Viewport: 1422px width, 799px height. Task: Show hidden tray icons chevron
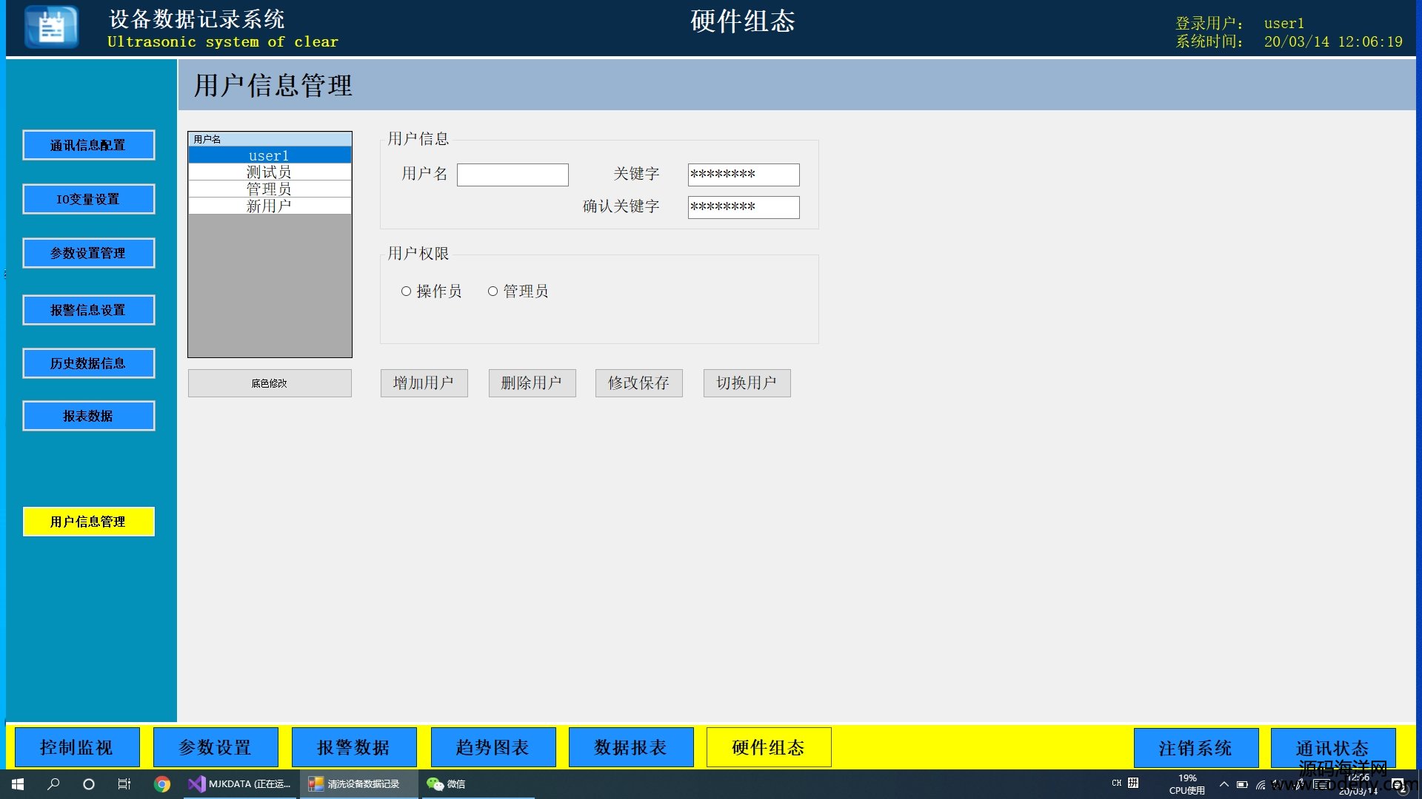coord(1224,784)
